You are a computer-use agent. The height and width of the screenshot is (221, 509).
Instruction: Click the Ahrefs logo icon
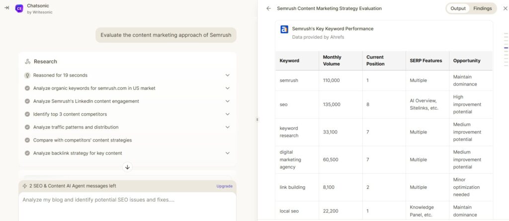pos(284,29)
